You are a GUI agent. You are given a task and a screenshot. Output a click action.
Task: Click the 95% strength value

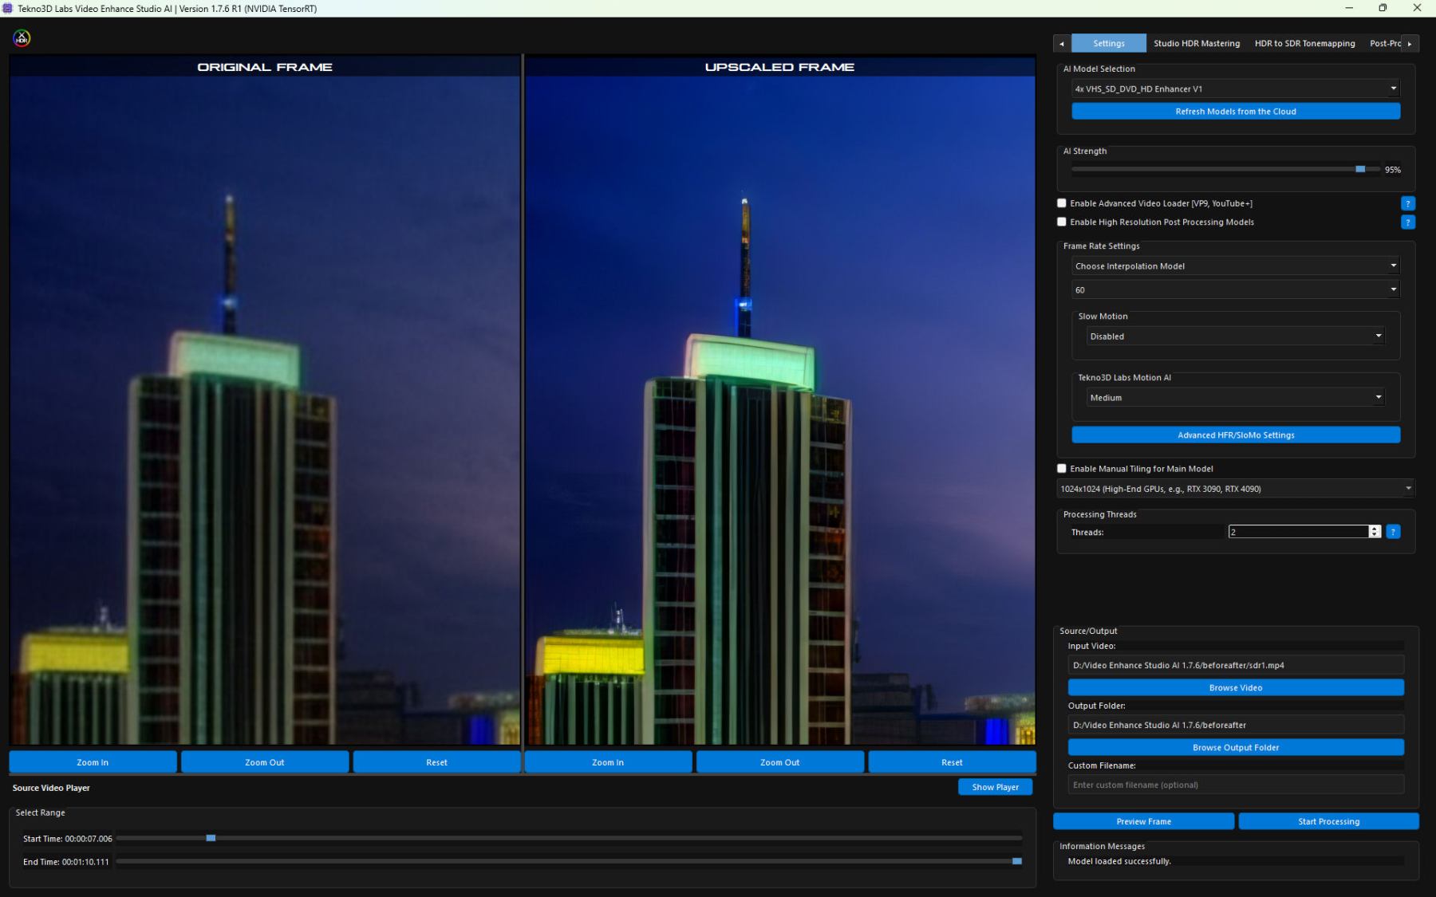click(x=1393, y=170)
